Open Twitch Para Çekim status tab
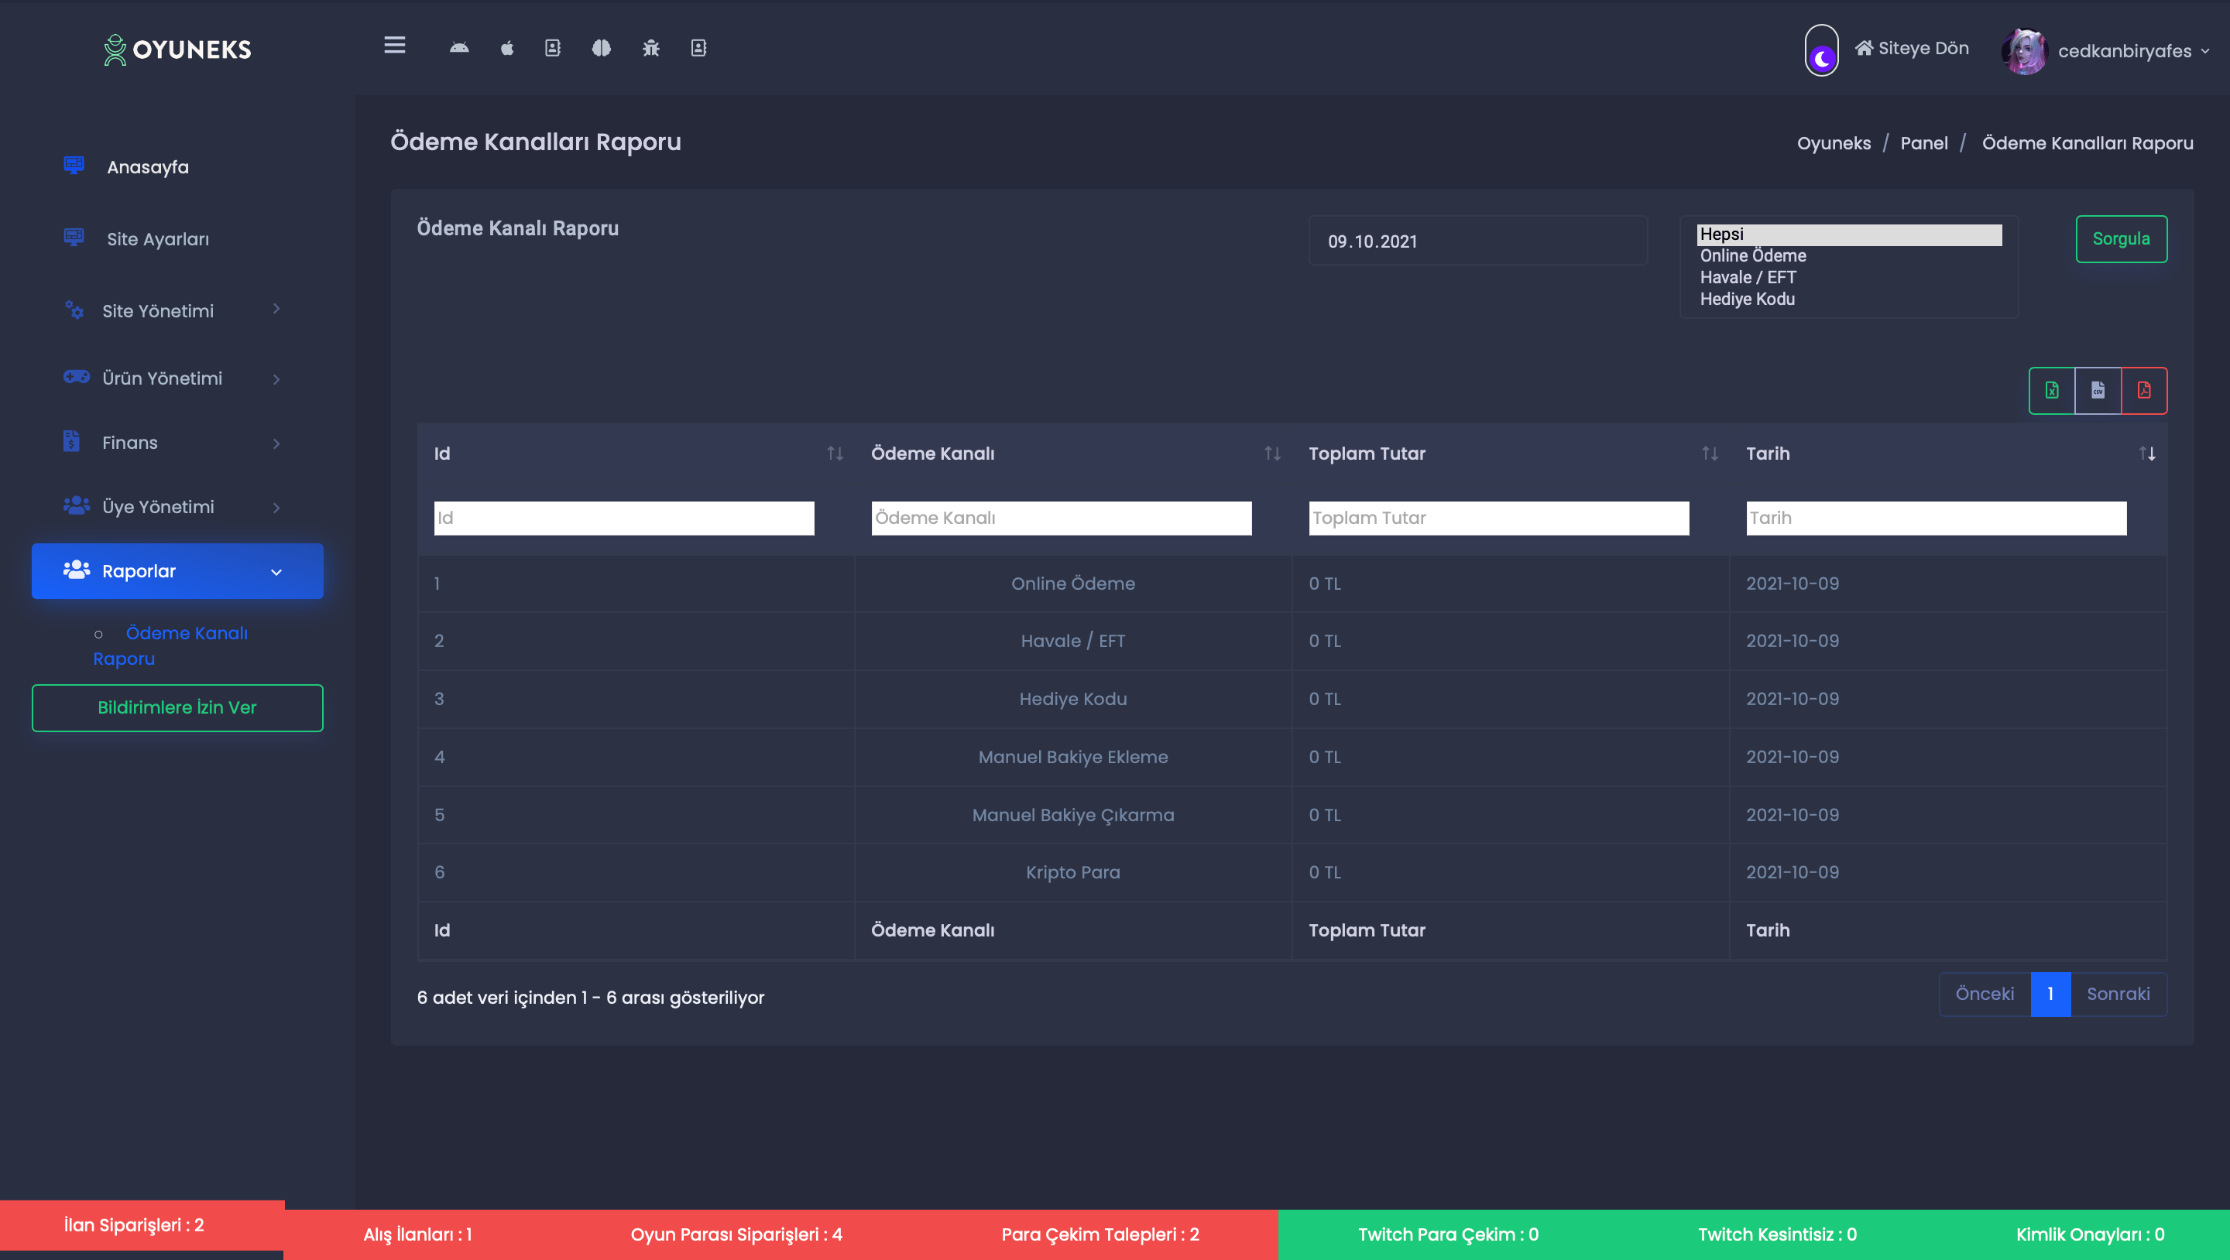2230x1260 pixels. point(1448,1235)
